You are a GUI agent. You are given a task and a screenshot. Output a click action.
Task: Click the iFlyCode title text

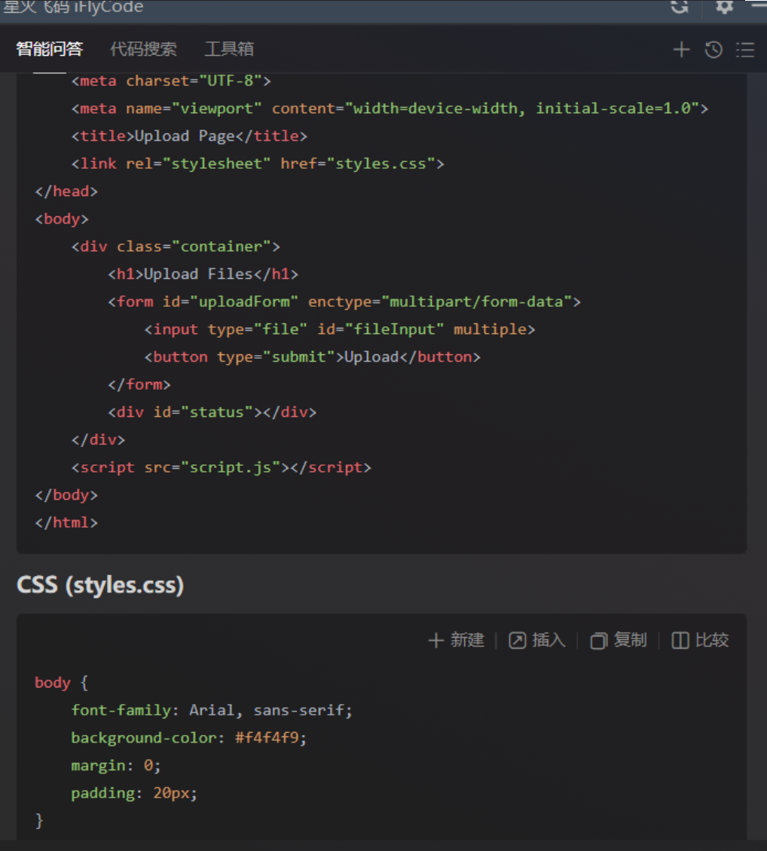click(108, 7)
